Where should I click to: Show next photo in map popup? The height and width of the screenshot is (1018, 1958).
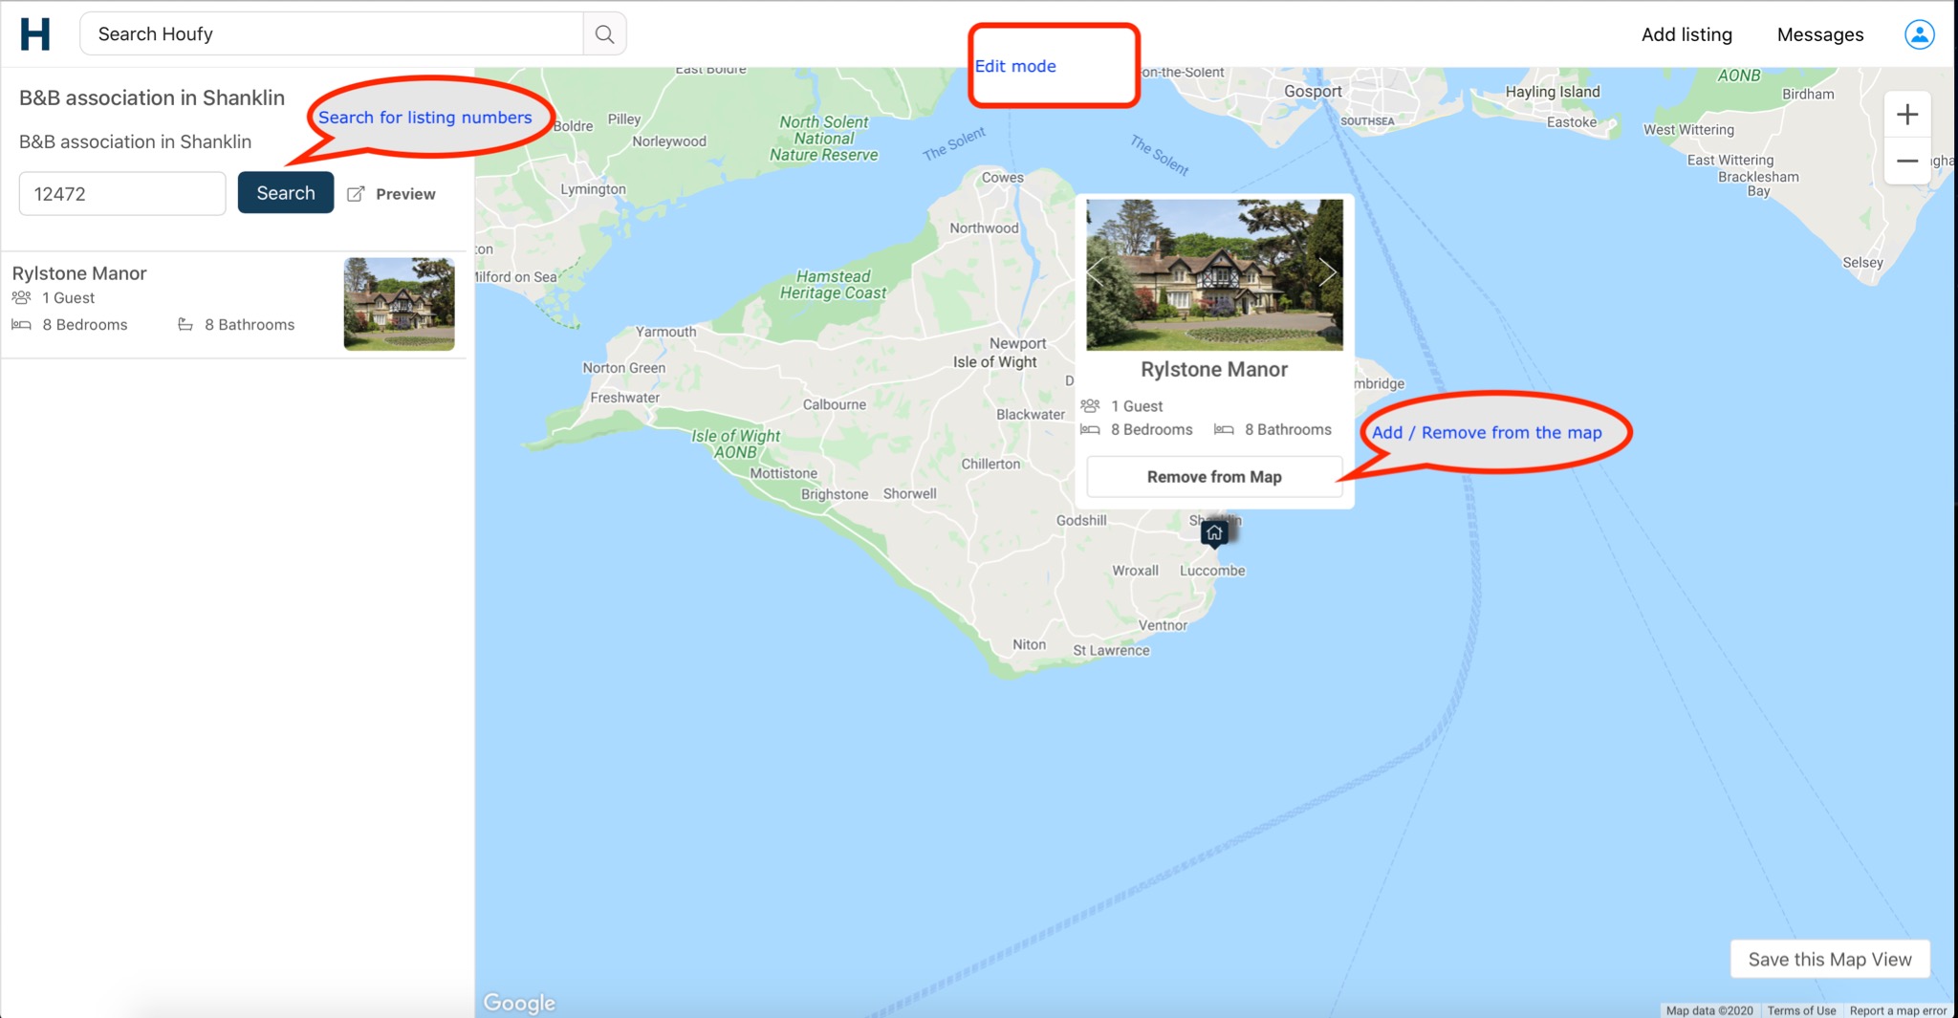point(1327,272)
